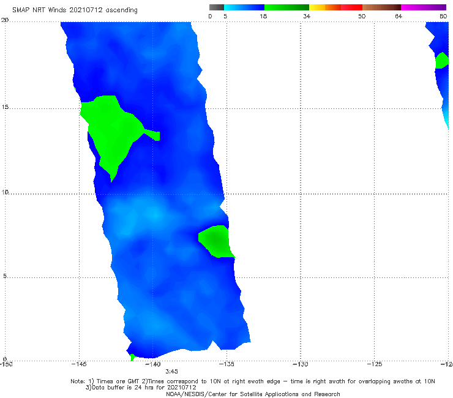Image resolution: width=453 pixels, height=398 pixels.
Task: Click the latitude label '10'
Action: click(x=5, y=192)
